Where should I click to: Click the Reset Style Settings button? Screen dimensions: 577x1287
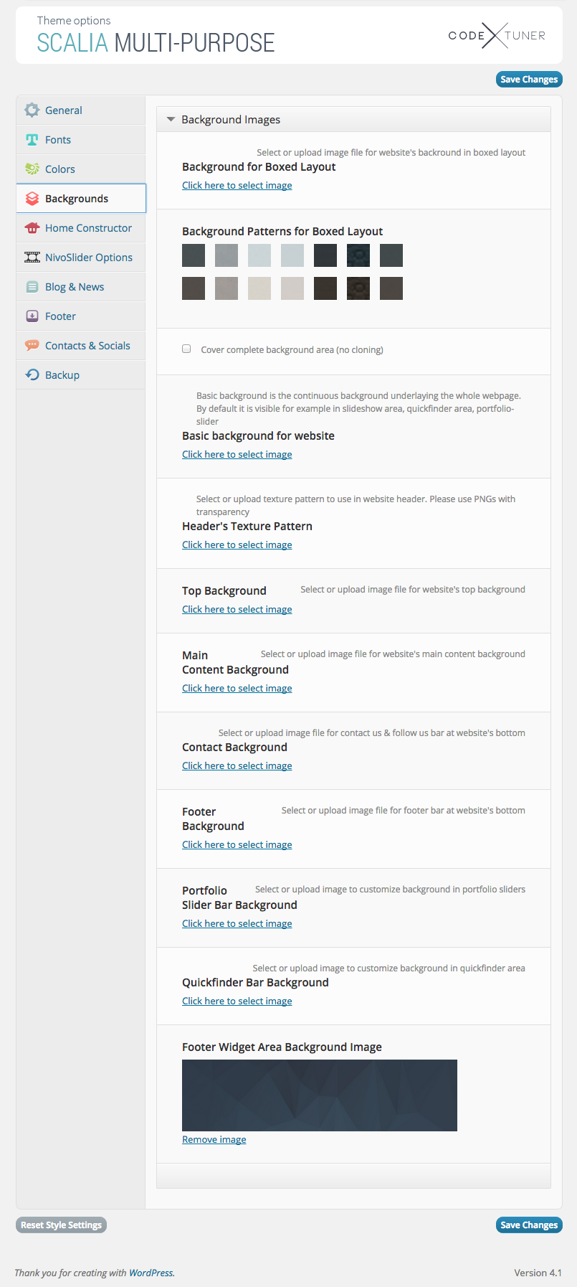tap(61, 1225)
